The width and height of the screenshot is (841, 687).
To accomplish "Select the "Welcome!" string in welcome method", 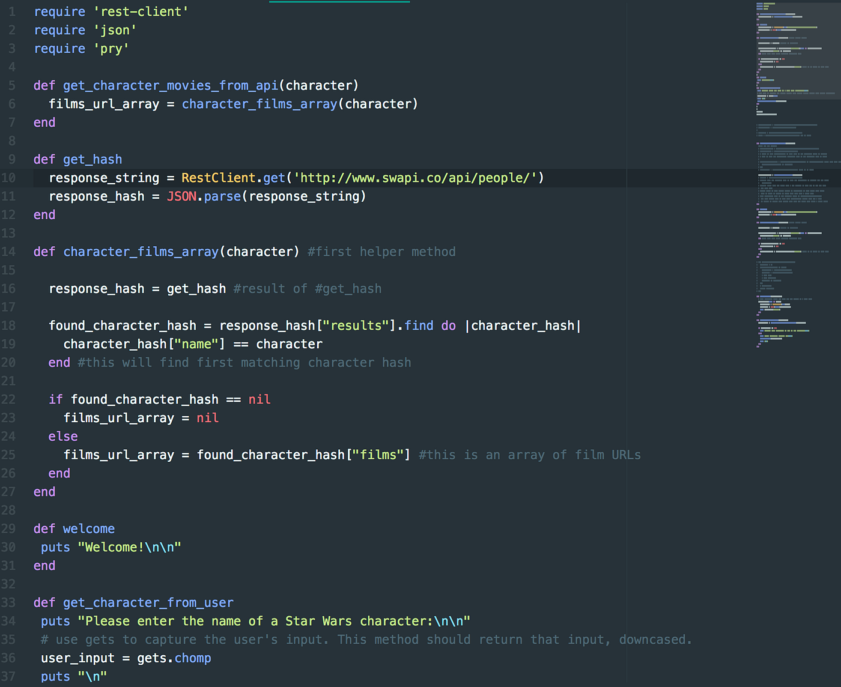I will click(x=129, y=547).
